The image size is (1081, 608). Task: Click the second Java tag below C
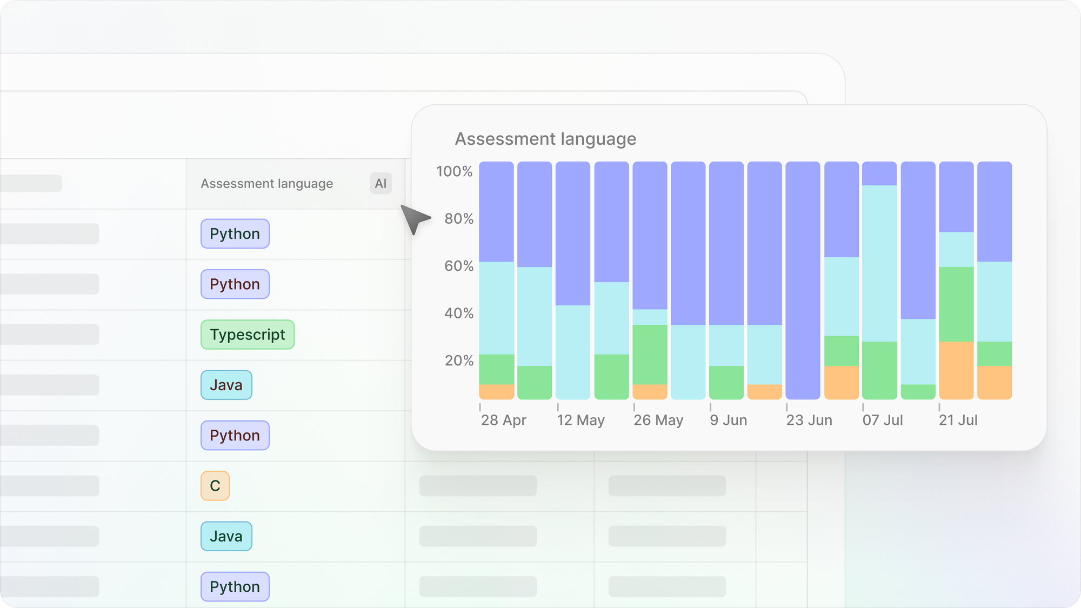226,536
